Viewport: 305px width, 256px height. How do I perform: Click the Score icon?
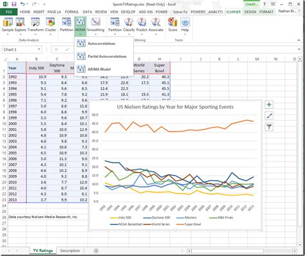(172, 24)
